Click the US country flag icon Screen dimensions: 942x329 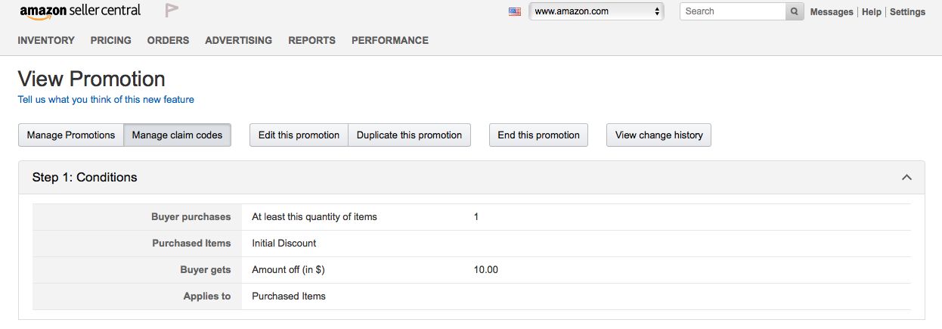pos(515,11)
